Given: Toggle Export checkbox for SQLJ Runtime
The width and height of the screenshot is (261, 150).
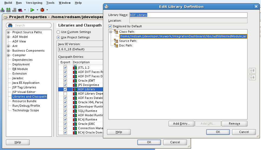Looking at the screenshot, I should 65,111.
